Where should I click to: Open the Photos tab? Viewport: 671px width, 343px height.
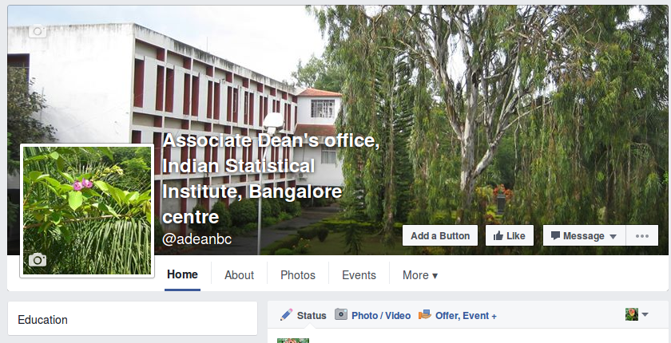coord(298,275)
